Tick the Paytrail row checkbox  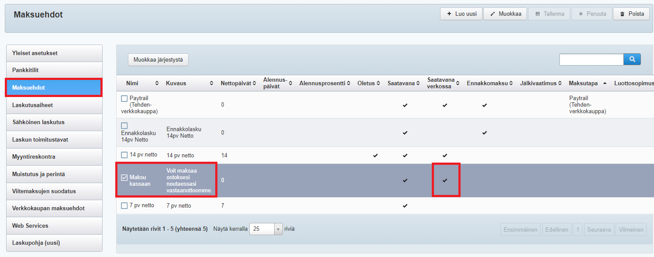click(124, 99)
